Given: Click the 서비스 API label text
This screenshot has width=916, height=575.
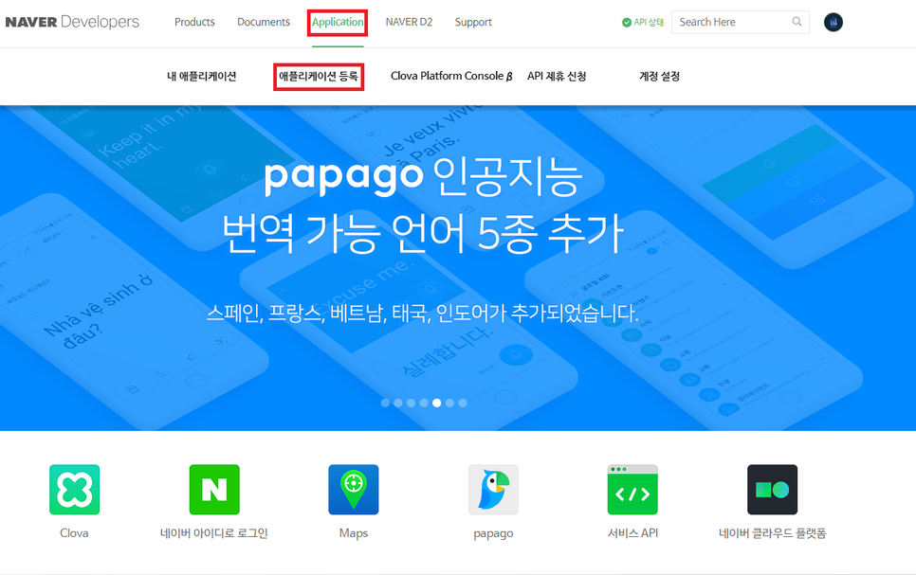Looking at the screenshot, I should tap(632, 533).
